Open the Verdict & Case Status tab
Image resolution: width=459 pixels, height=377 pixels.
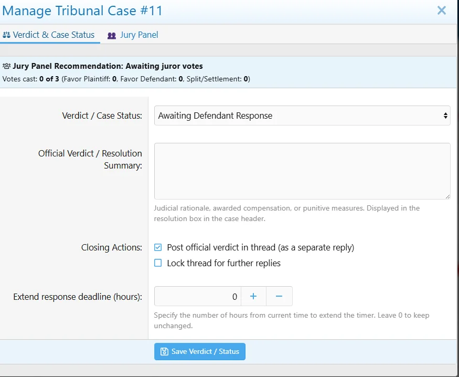tap(49, 35)
